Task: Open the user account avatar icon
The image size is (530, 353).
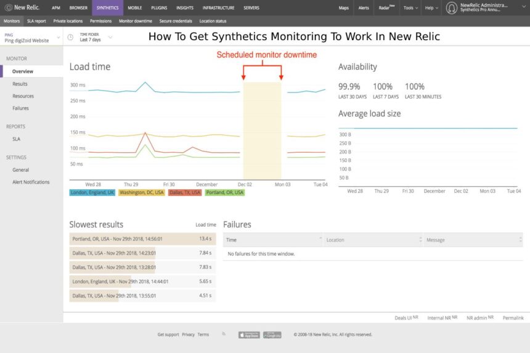Action: coord(451,8)
